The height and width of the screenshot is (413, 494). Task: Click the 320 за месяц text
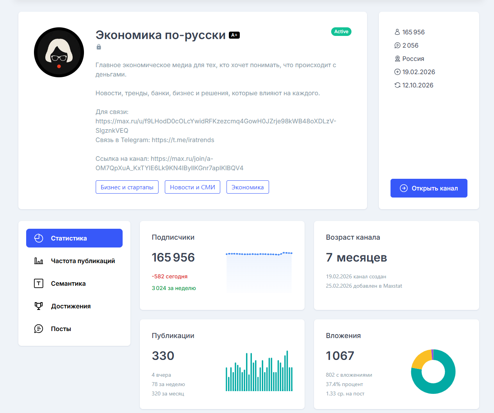168,393
